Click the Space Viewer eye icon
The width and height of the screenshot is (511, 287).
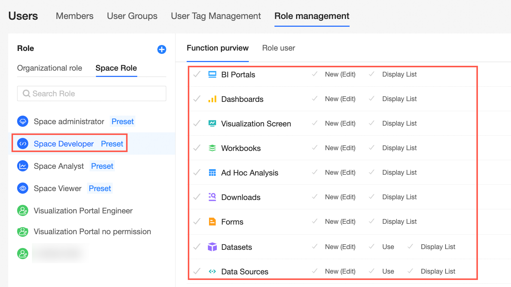23,188
